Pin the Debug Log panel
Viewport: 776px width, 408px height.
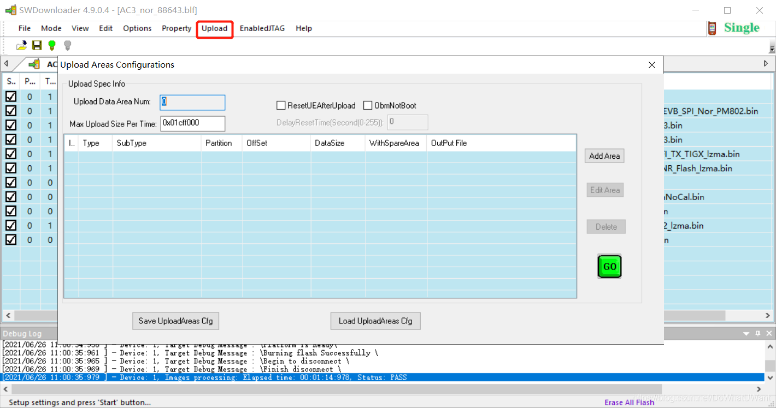click(757, 333)
